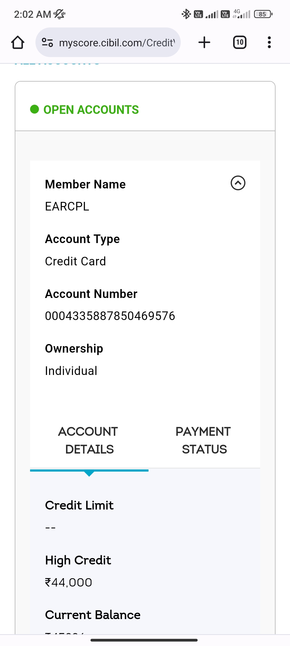
Task: Tap the Credit Card account type text
Action: [75, 261]
